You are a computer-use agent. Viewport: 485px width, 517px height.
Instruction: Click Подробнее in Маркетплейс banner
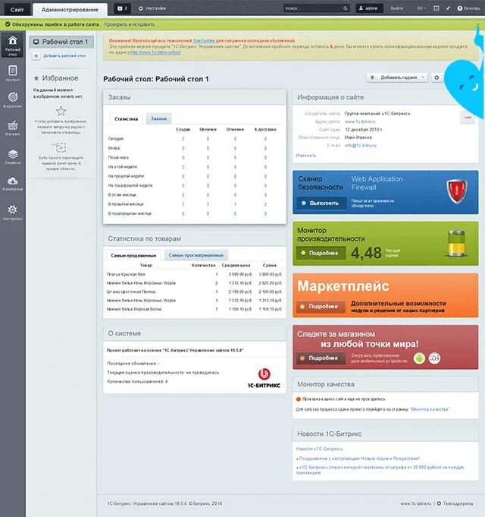pos(321,307)
